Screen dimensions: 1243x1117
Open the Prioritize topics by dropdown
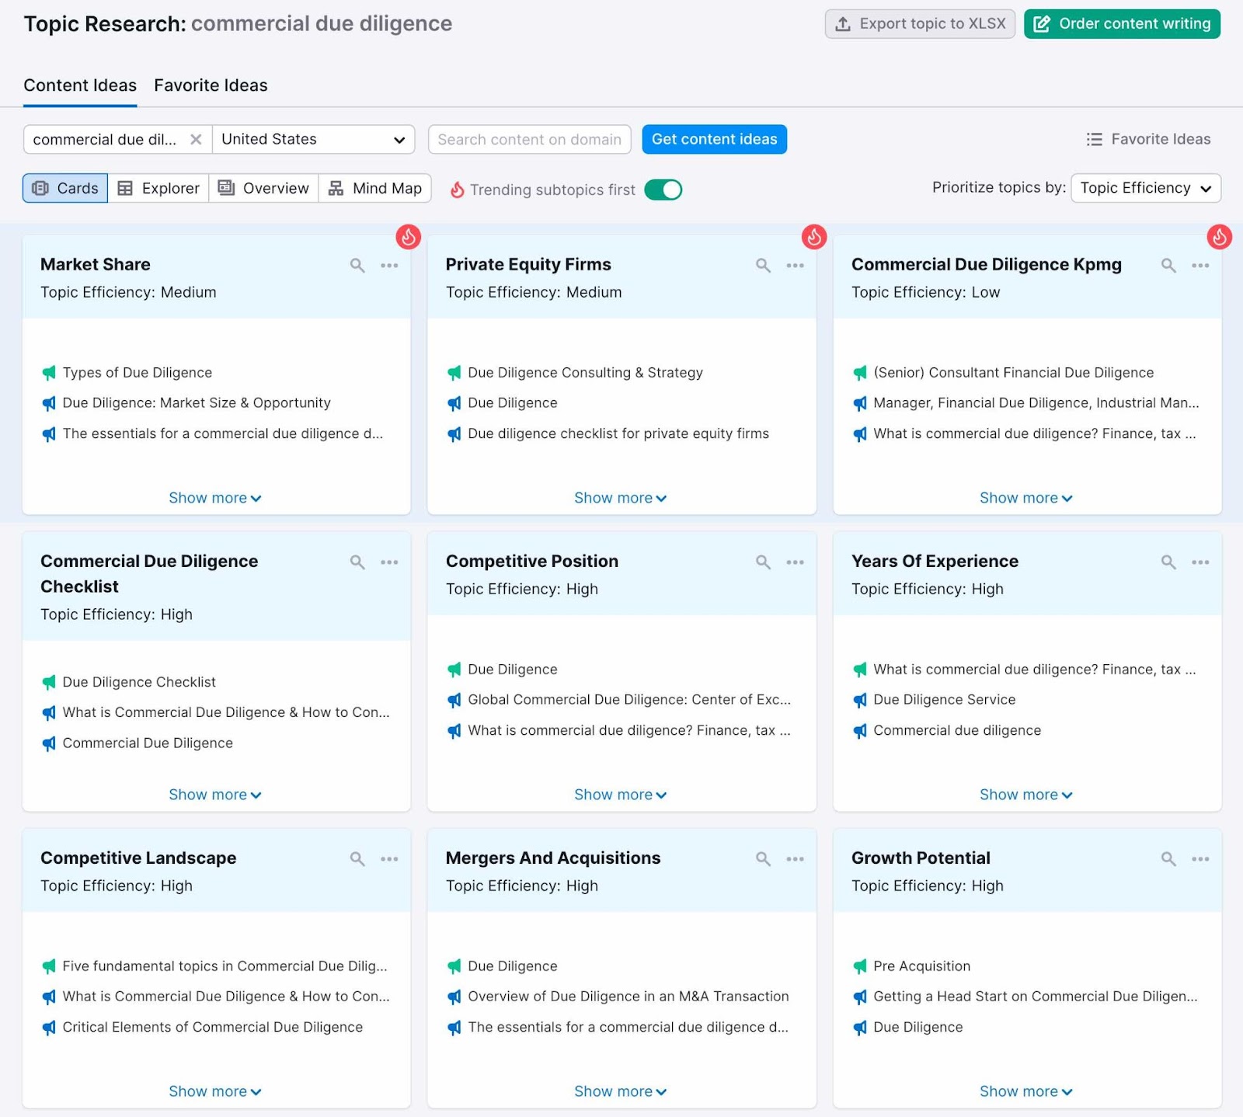(1145, 188)
